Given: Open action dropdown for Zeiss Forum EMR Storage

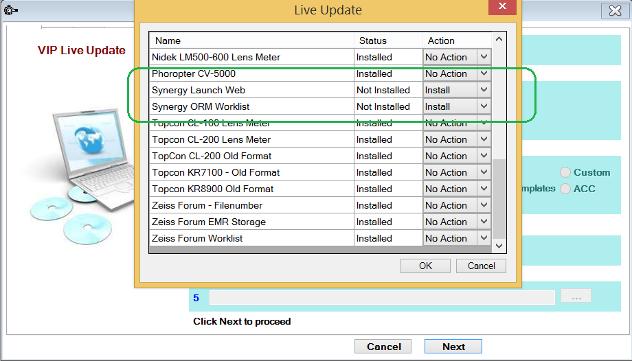Looking at the screenshot, I should [484, 222].
